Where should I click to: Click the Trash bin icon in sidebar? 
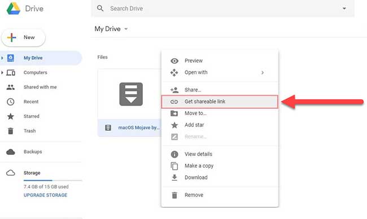11,131
